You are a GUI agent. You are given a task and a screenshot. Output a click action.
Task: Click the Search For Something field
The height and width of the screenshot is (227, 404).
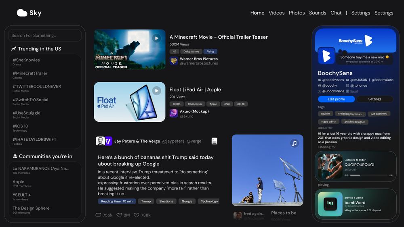point(45,35)
